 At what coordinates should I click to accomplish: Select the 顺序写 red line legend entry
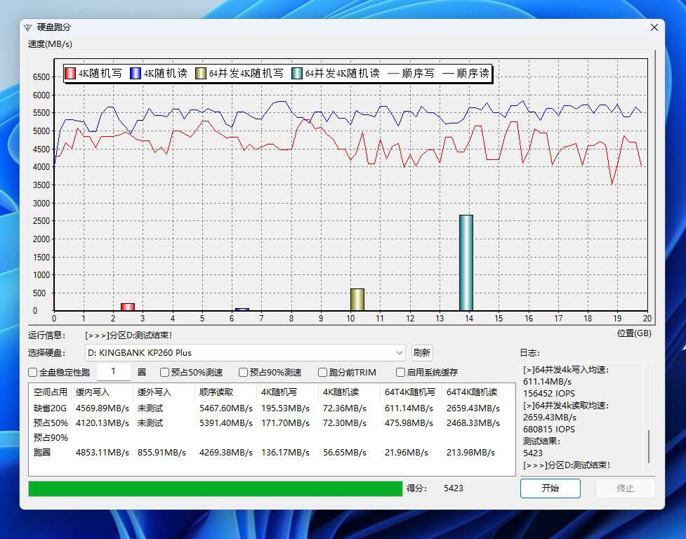(395, 72)
